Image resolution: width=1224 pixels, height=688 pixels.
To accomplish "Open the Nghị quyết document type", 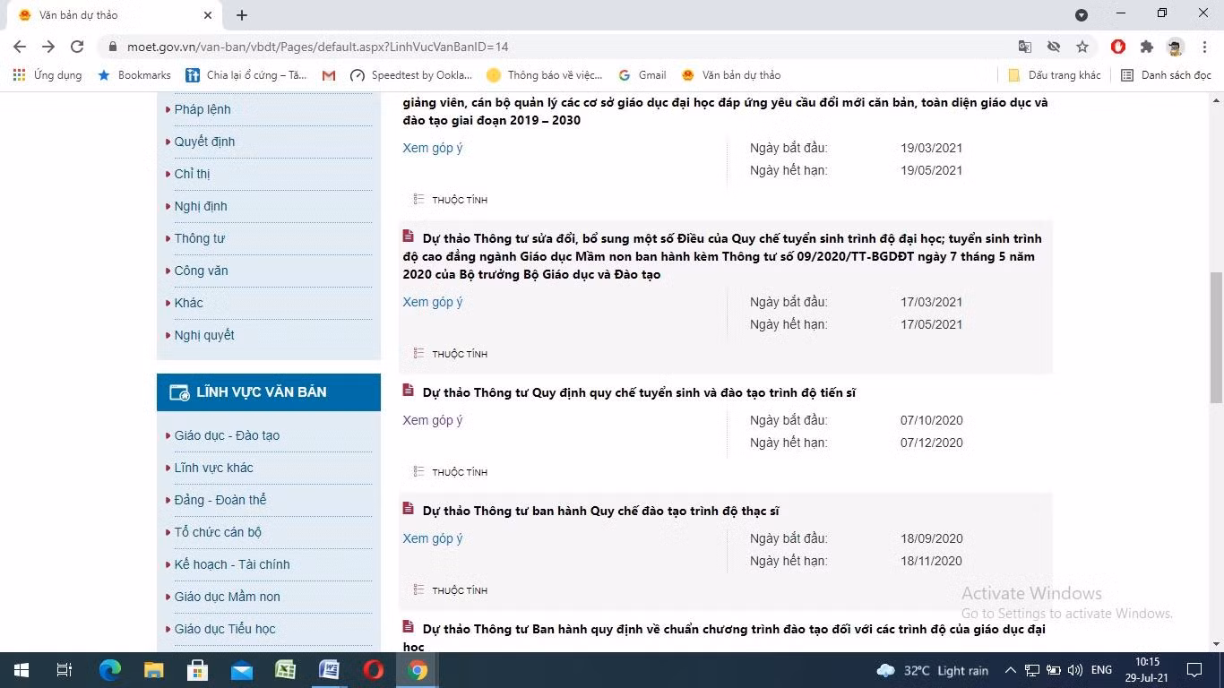I will tap(204, 335).
